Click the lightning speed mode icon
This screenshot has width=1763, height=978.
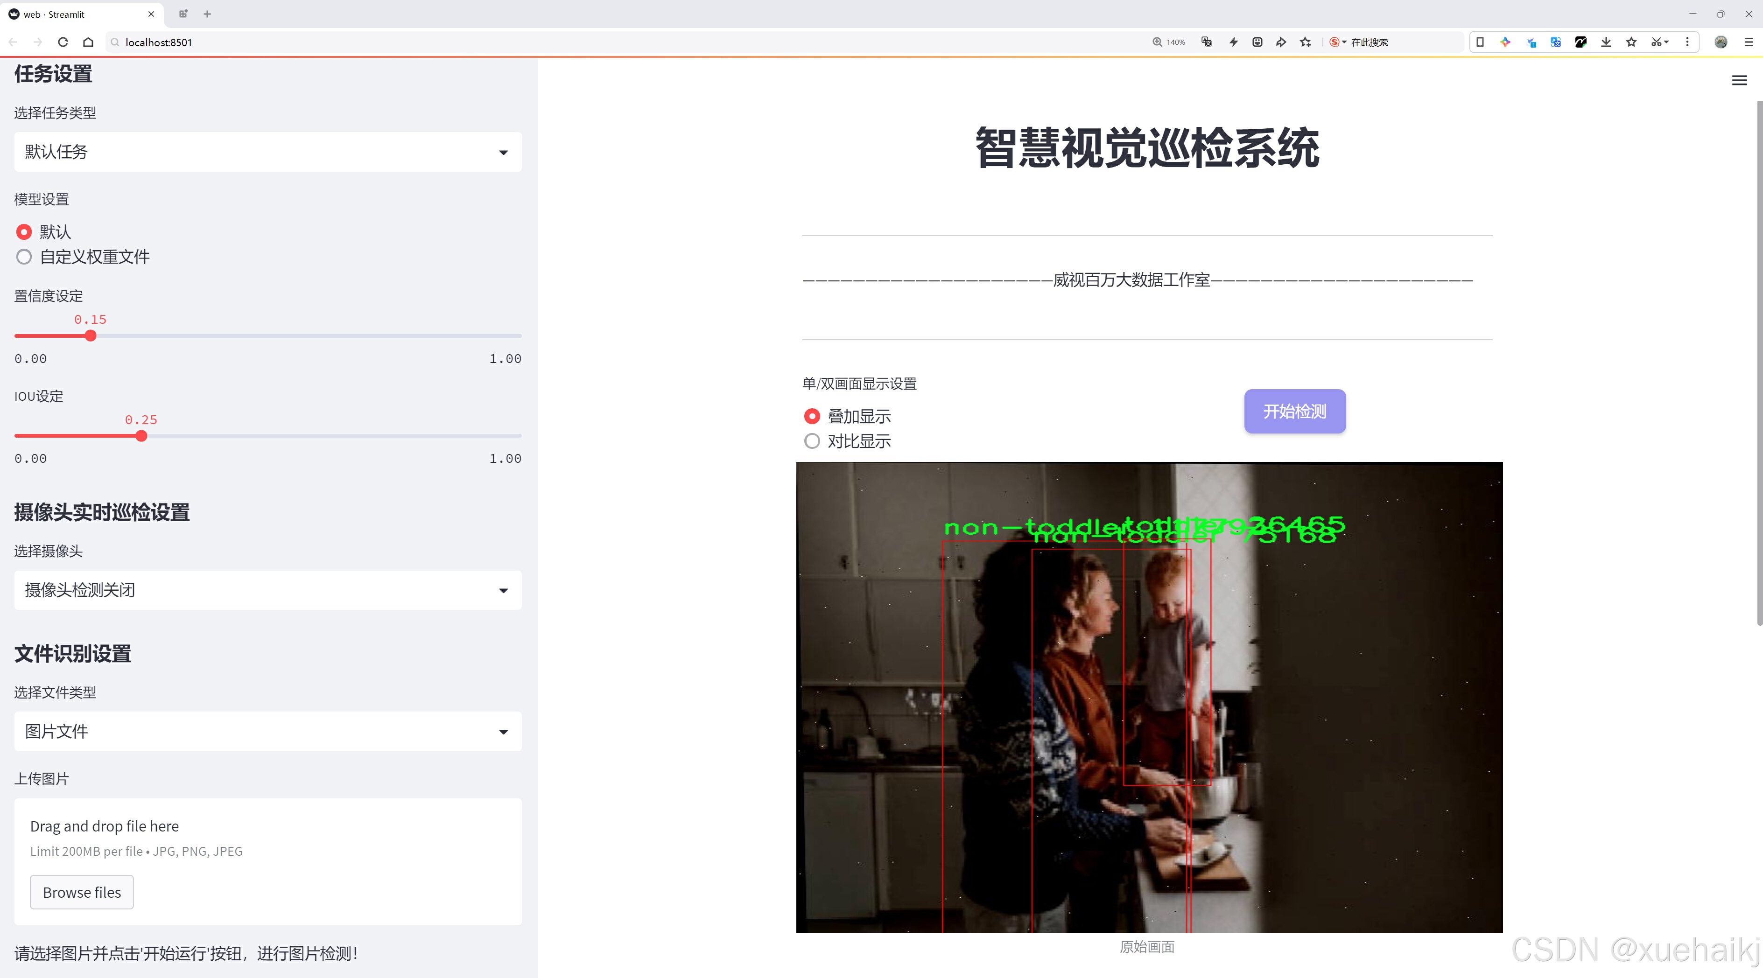pos(1233,42)
